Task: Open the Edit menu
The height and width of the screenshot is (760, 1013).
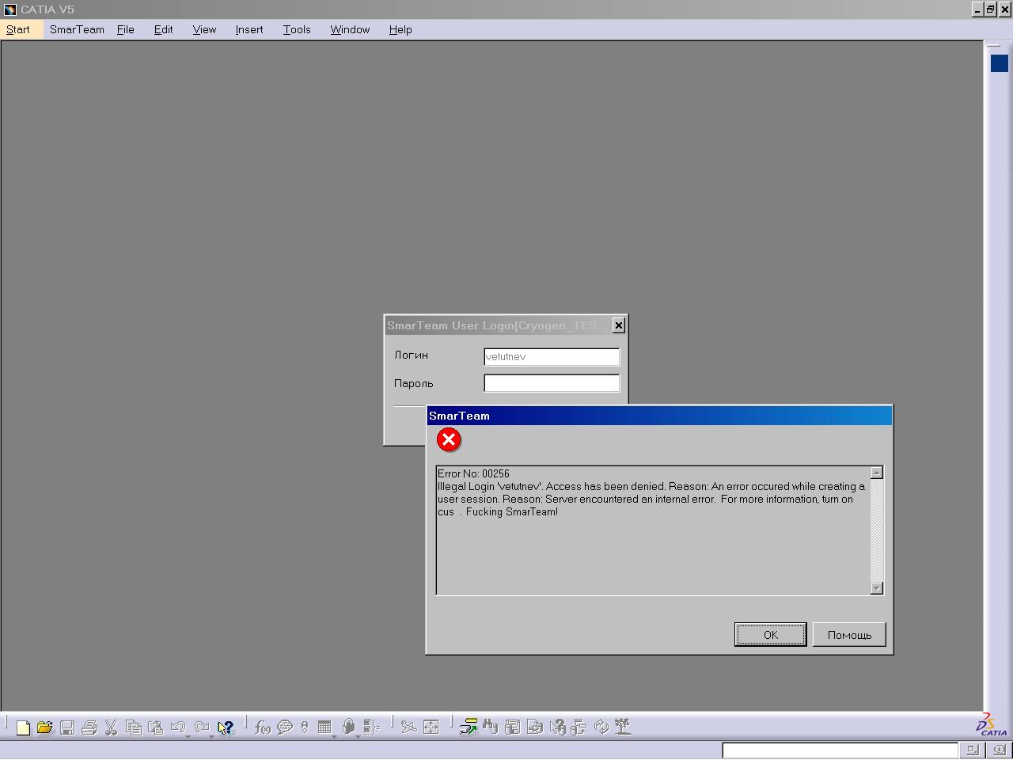Action: click(x=163, y=29)
